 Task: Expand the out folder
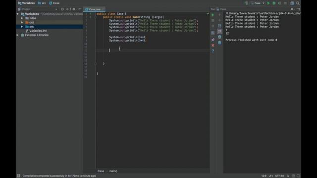(x=22, y=22)
